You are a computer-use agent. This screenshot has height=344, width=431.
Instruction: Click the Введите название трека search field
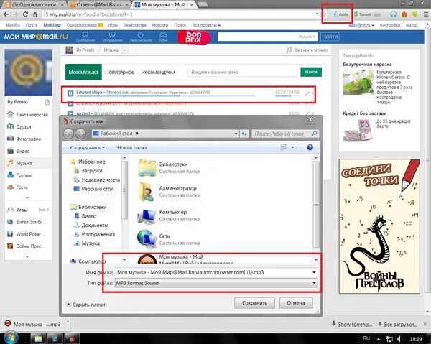(x=242, y=72)
